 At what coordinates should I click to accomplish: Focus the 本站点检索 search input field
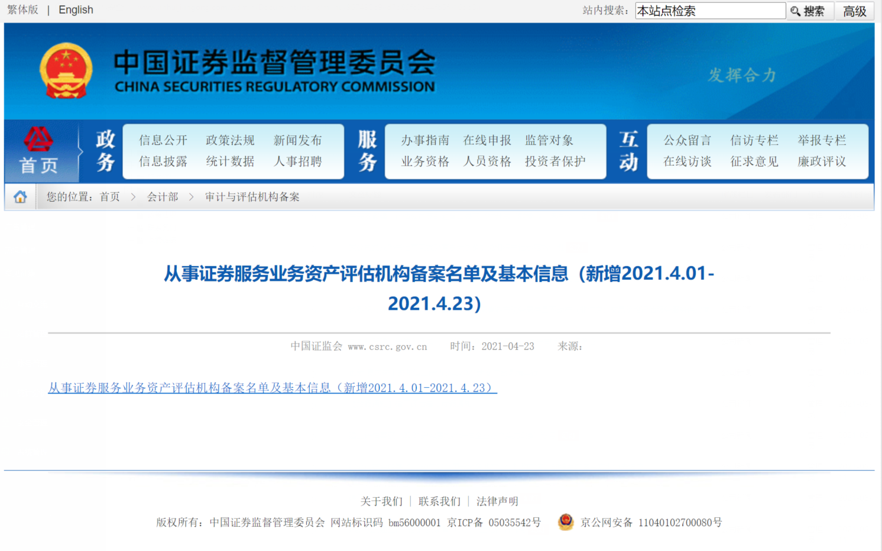(709, 11)
